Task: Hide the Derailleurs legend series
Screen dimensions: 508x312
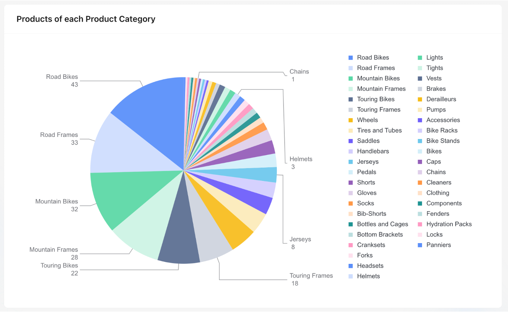Action: point(441,99)
